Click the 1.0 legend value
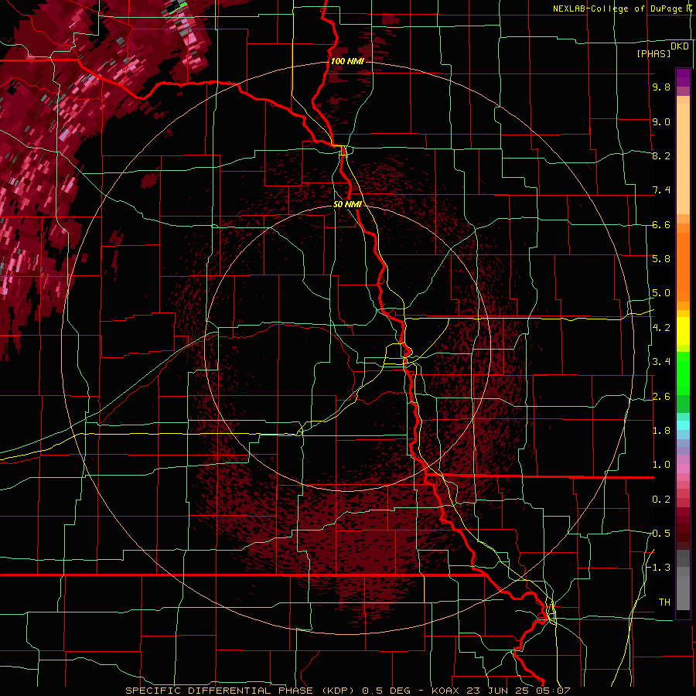 [x=661, y=464]
